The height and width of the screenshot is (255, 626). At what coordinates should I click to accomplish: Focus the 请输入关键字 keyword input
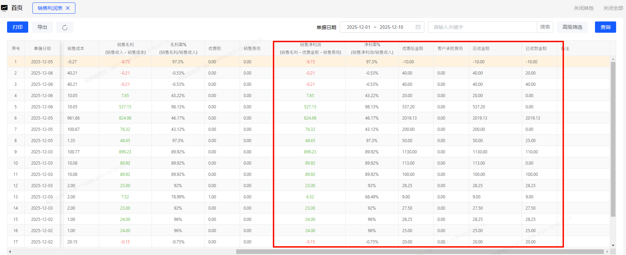click(x=482, y=27)
